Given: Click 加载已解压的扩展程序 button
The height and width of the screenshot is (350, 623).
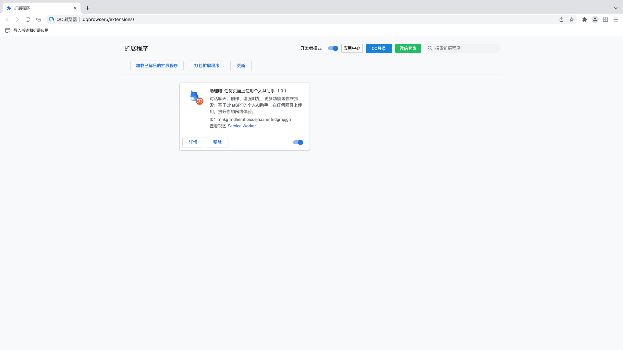Looking at the screenshot, I should pos(157,66).
